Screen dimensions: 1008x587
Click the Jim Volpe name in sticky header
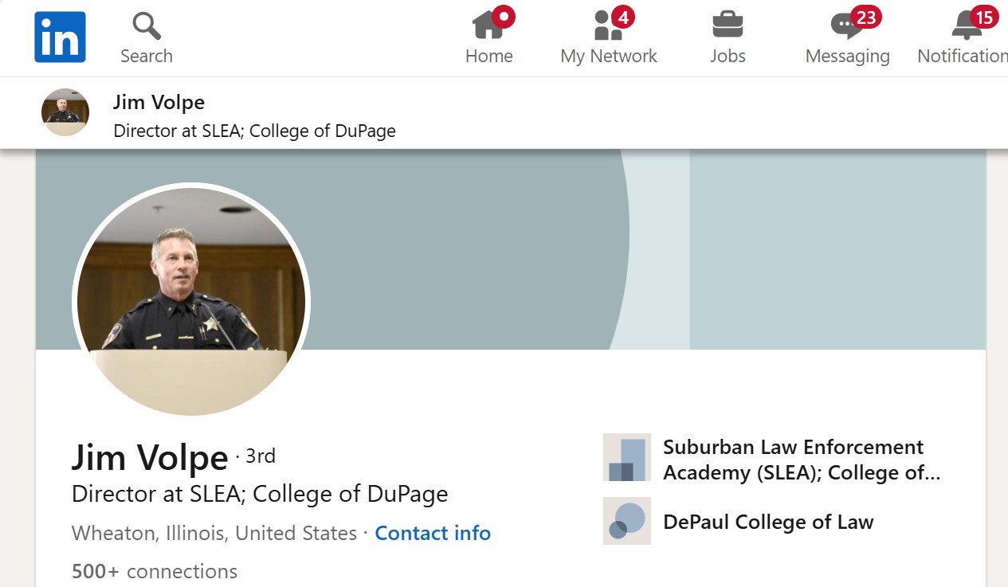159,102
